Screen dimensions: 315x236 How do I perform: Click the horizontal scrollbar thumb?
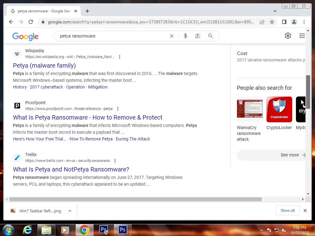(x=136, y=199)
